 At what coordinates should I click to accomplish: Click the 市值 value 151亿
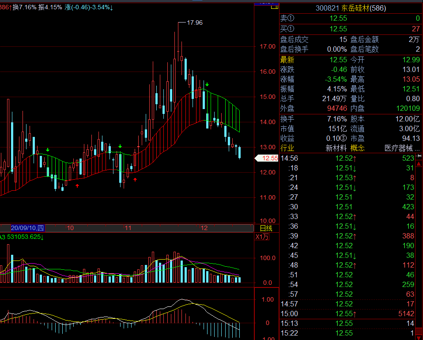tap(337, 128)
